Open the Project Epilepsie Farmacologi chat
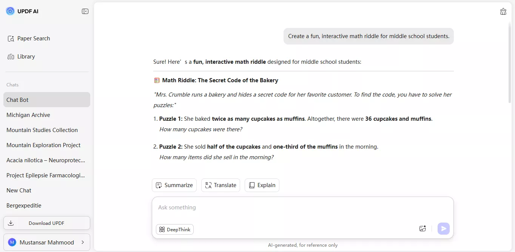515x252 pixels. coord(45,175)
